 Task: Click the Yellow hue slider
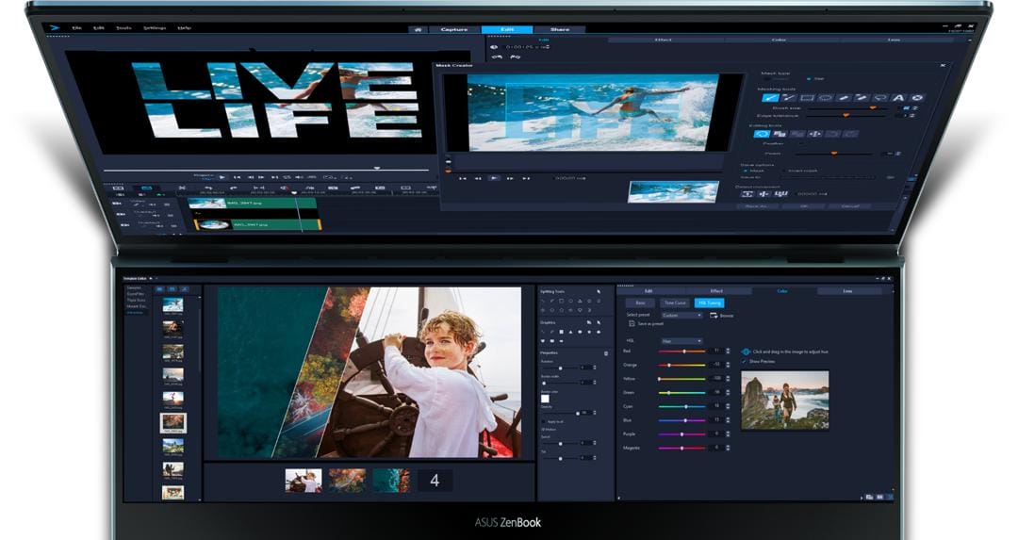pos(681,378)
